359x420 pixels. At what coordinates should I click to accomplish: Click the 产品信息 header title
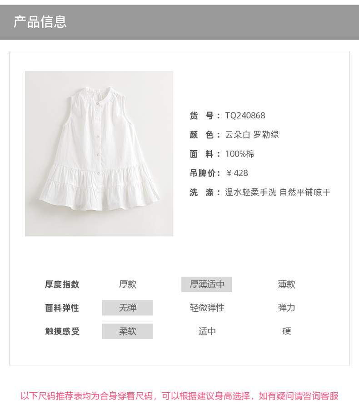[40, 22]
